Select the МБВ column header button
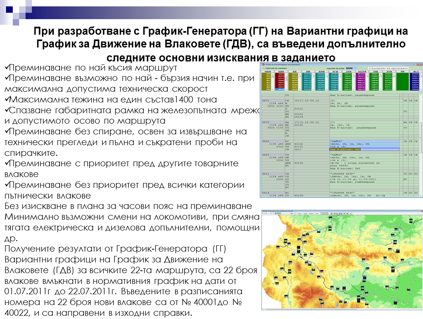423x319 pixels. pos(268,72)
